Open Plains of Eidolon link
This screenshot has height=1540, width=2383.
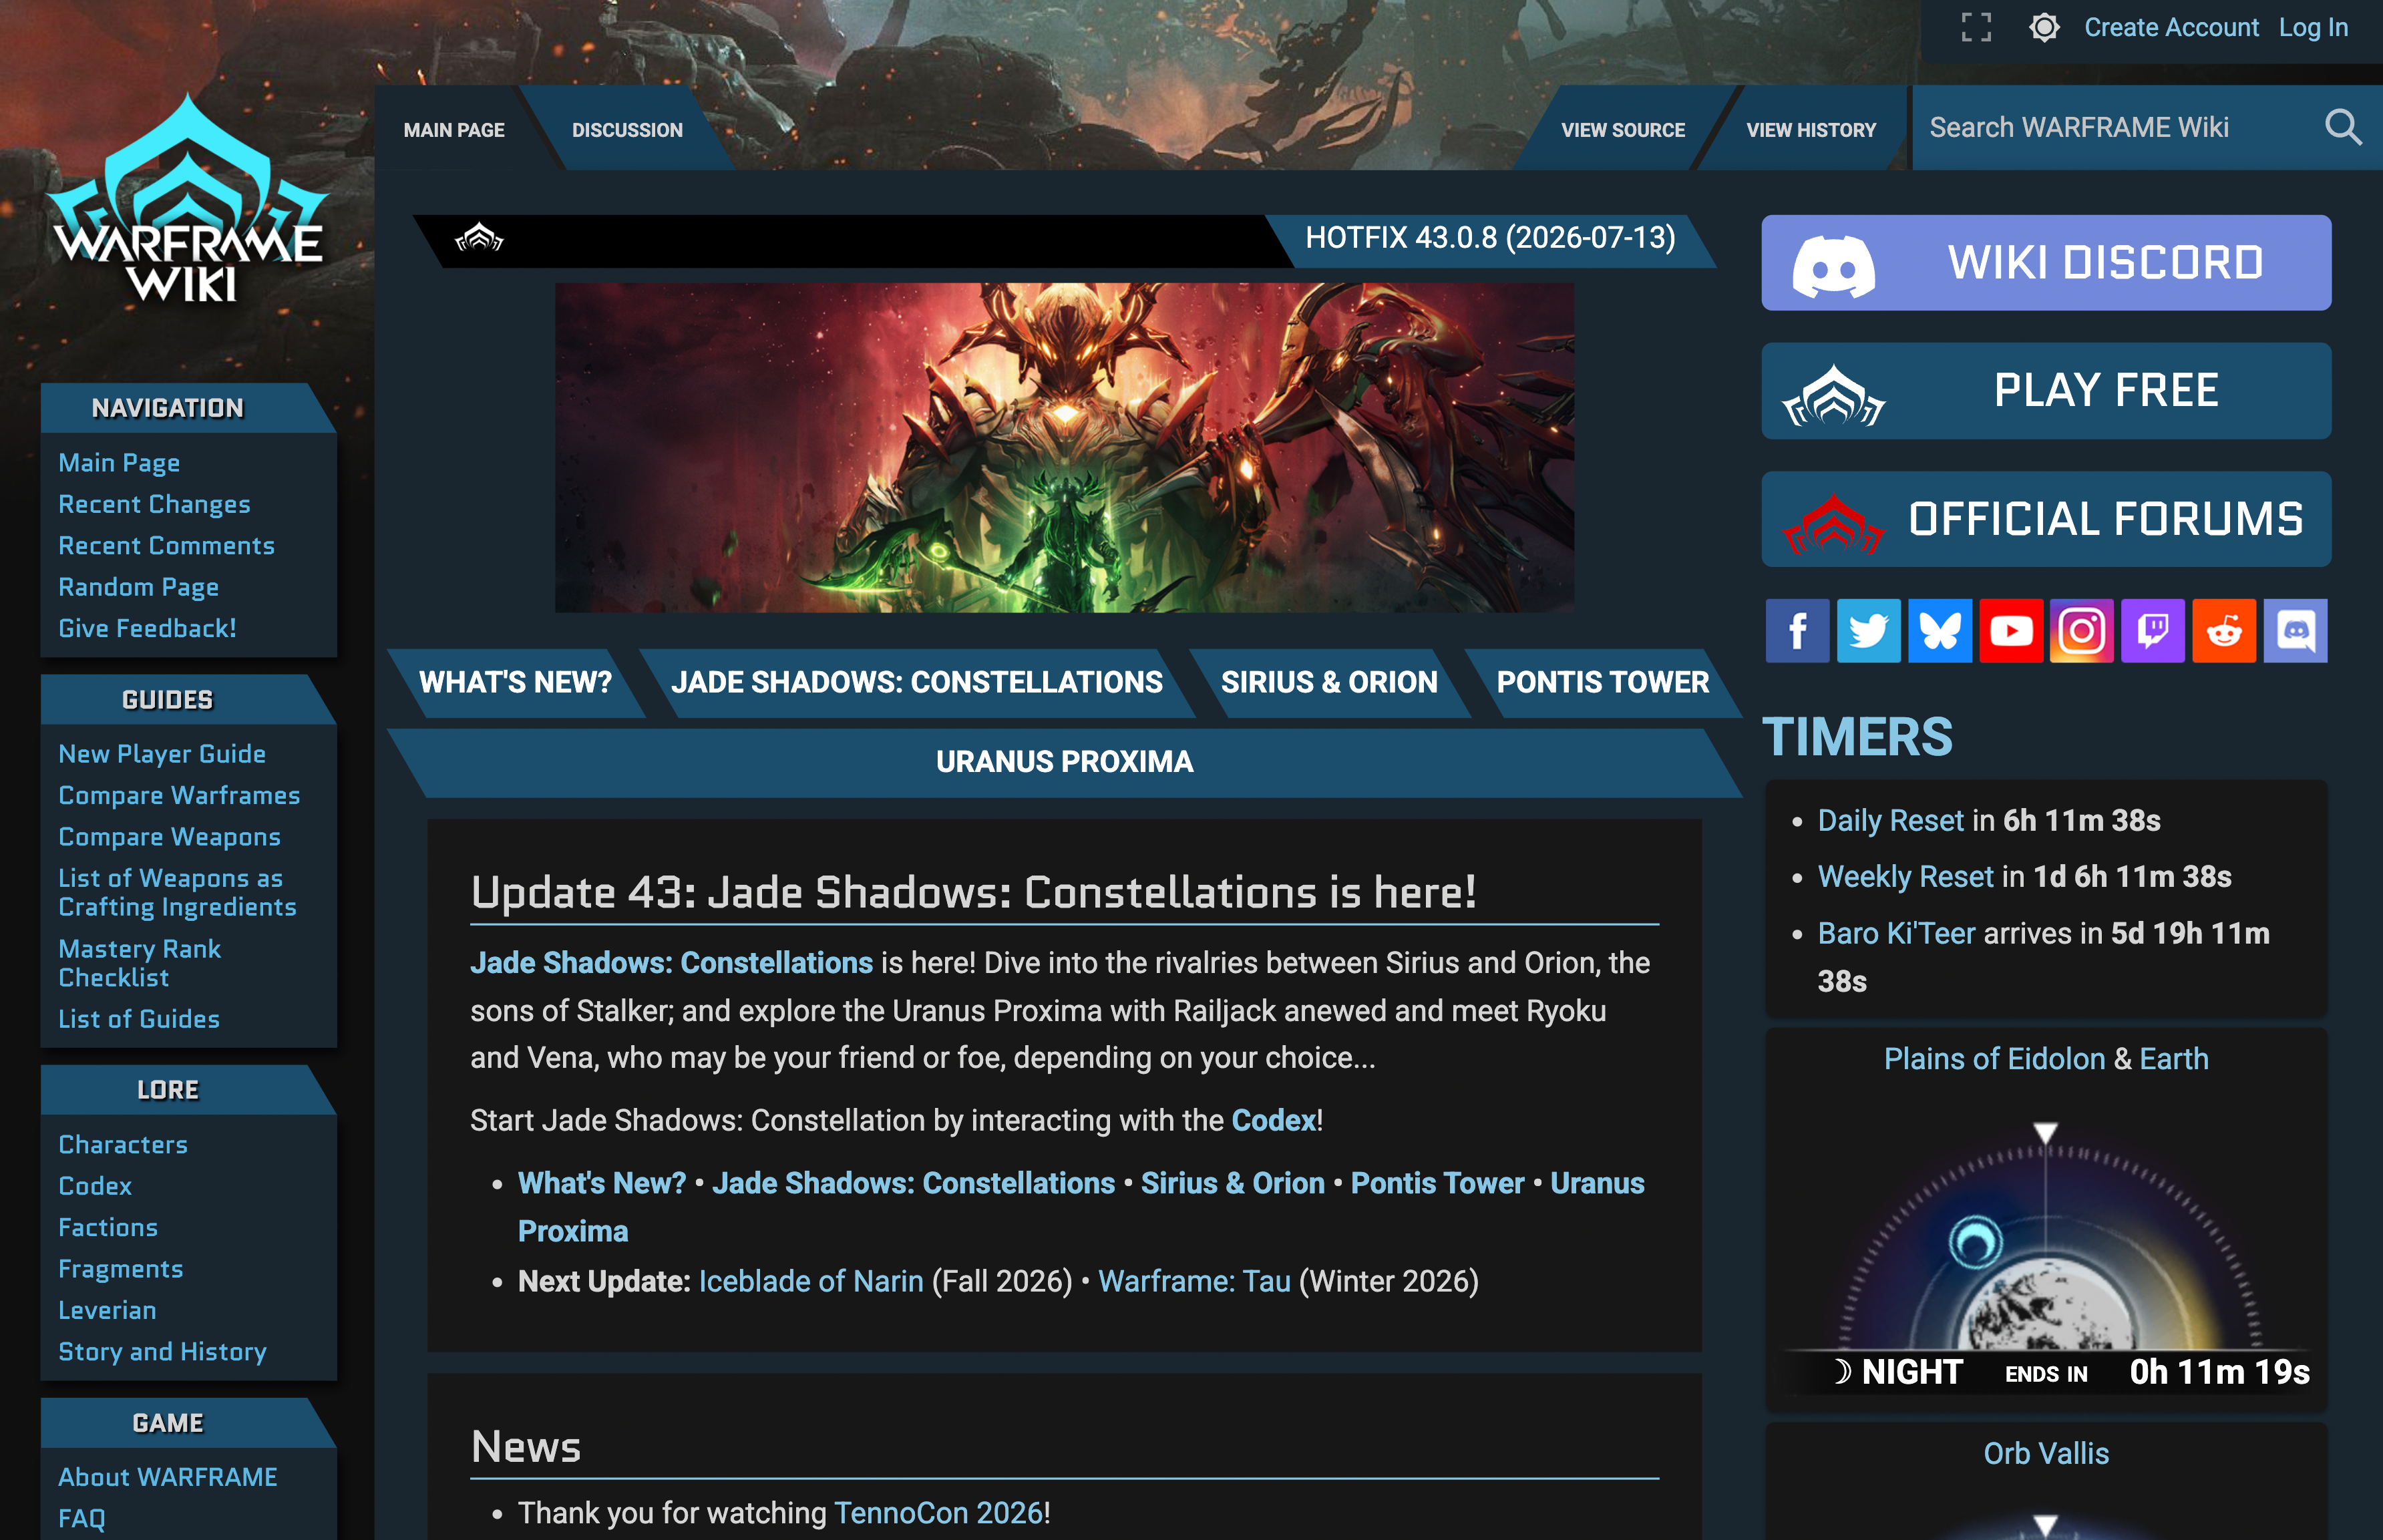pyautogui.click(x=1994, y=1059)
